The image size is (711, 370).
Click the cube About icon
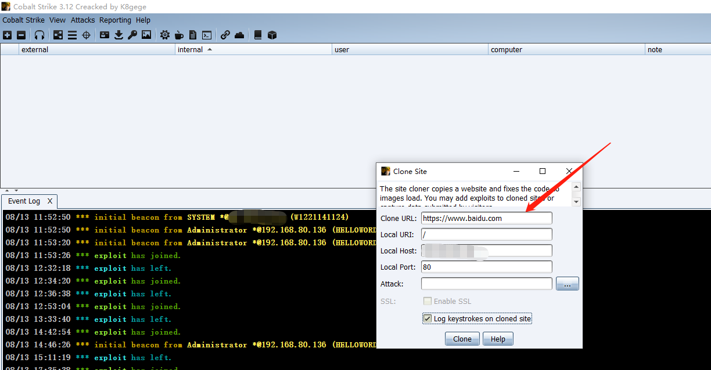tap(272, 35)
